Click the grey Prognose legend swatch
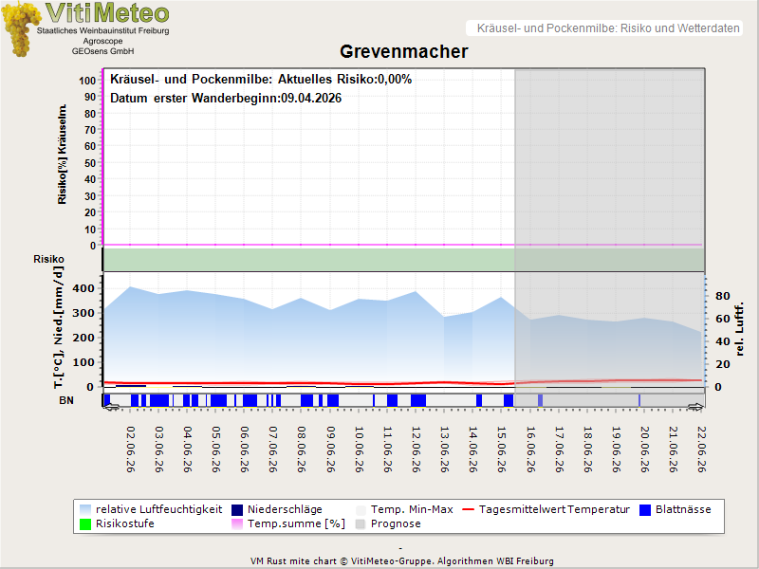 coord(361,524)
